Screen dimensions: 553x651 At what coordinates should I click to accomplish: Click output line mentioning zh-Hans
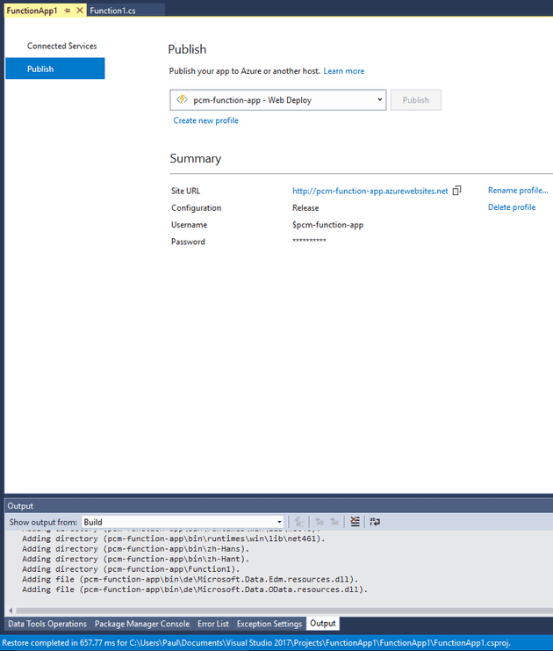click(x=136, y=549)
